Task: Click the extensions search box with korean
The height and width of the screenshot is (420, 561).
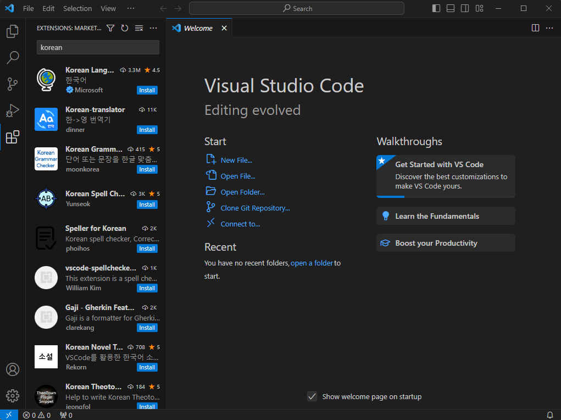Action: click(98, 47)
